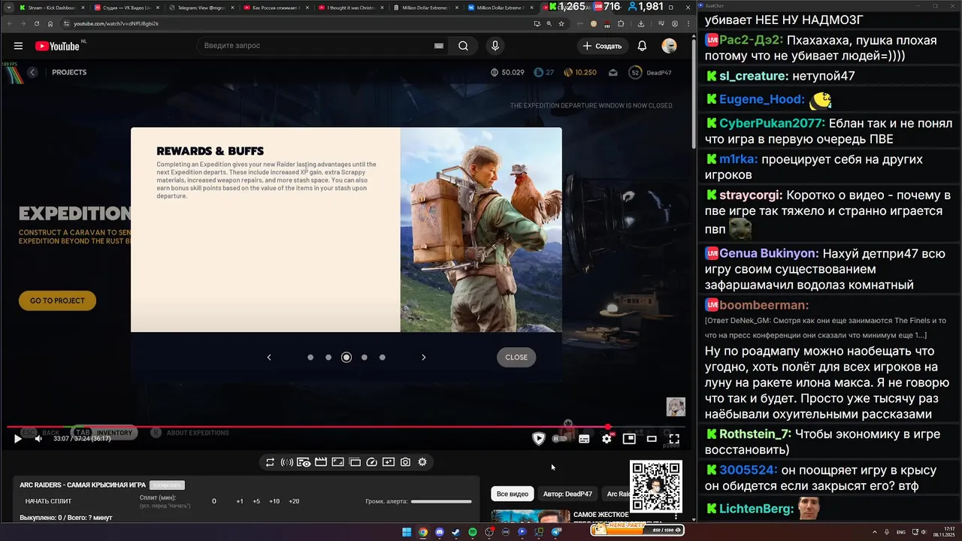
Task: Toggle subtitles with the captions icon
Action: 584,439
